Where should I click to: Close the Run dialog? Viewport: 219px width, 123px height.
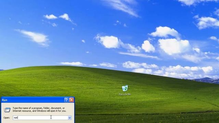[x=72, y=100]
